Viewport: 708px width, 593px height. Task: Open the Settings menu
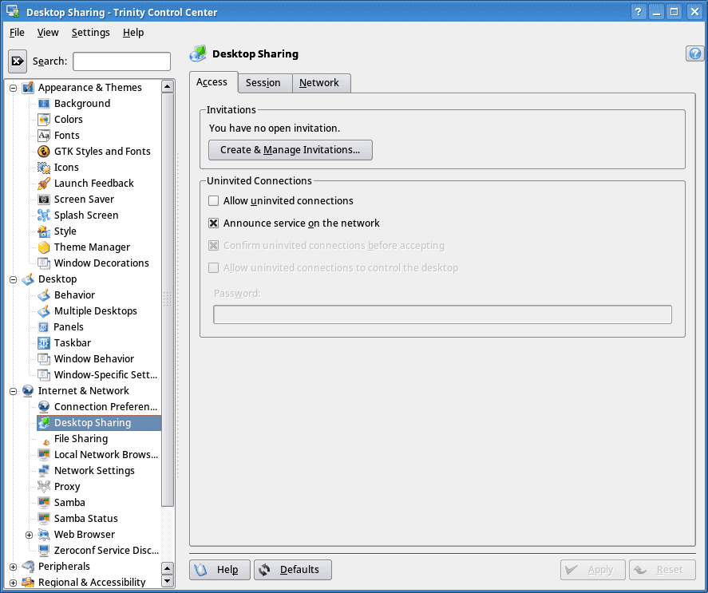(x=91, y=33)
